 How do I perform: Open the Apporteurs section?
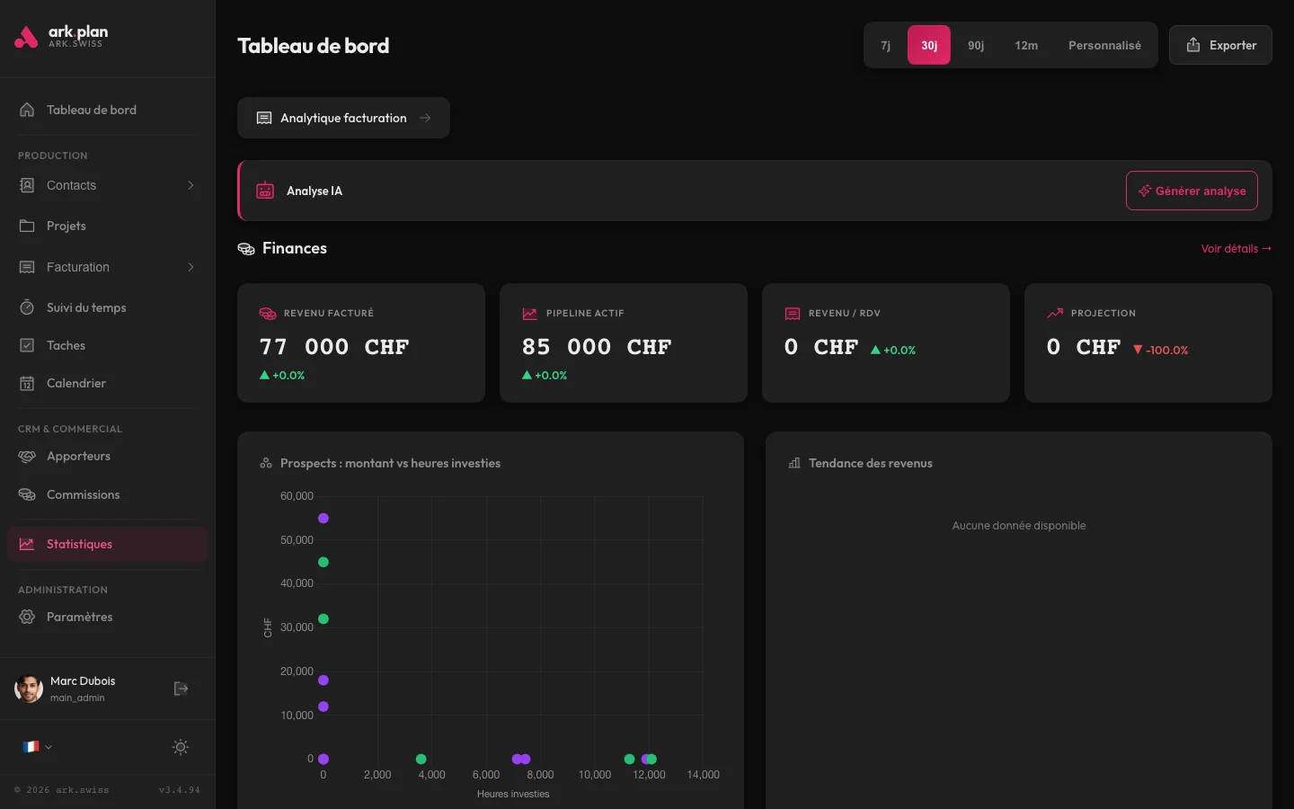[78, 456]
